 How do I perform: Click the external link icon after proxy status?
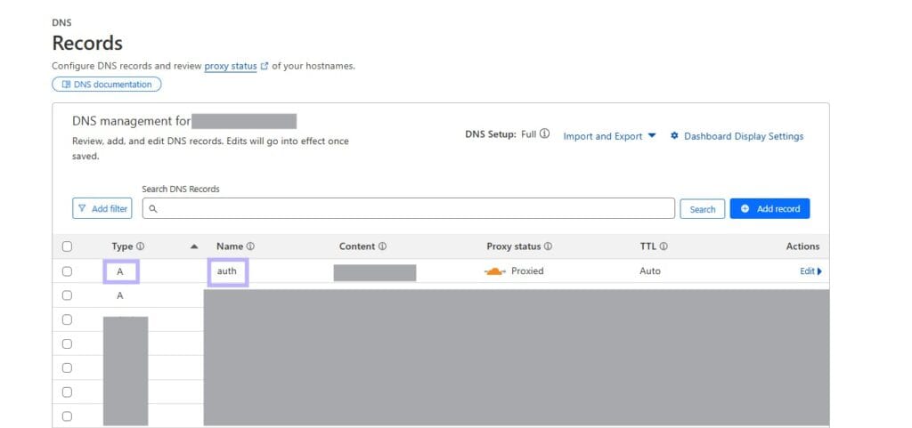click(264, 66)
